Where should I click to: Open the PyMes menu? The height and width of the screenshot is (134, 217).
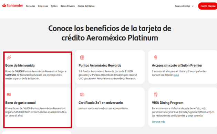[54, 6]
